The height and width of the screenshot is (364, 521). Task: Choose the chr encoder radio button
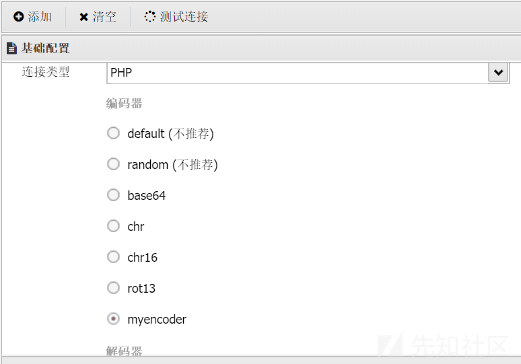click(113, 226)
